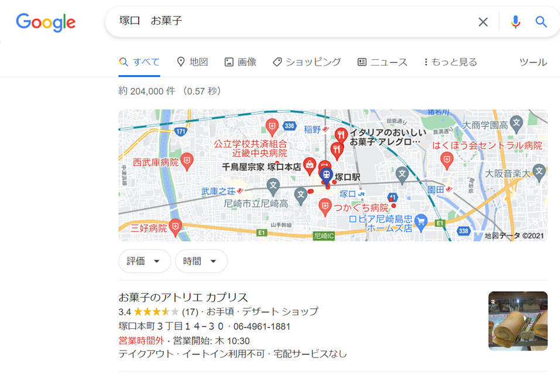
Task: Click the microphone voice search icon
Action: (515, 22)
